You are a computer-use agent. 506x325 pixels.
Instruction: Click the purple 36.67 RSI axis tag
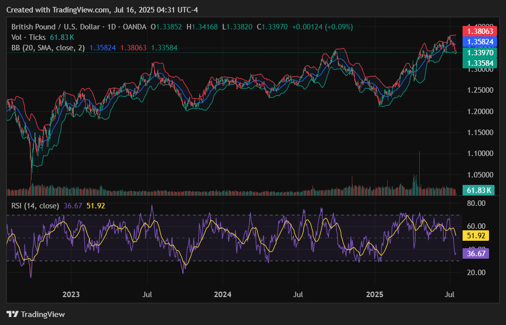click(x=476, y=253)
